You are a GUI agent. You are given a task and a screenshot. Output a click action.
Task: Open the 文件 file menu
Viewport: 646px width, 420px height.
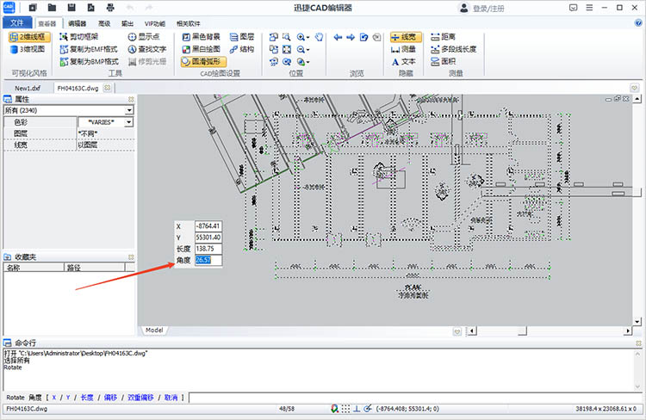[17, 22]
